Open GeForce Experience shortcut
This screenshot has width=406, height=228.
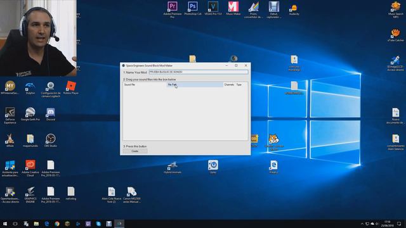click(x=10, y=115)
